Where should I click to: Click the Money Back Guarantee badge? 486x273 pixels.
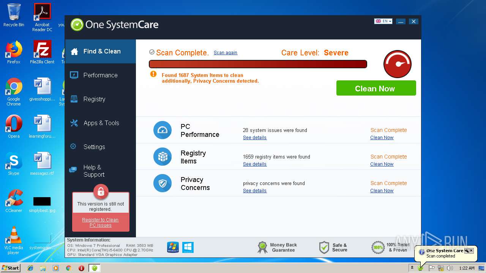coord(277,247)
